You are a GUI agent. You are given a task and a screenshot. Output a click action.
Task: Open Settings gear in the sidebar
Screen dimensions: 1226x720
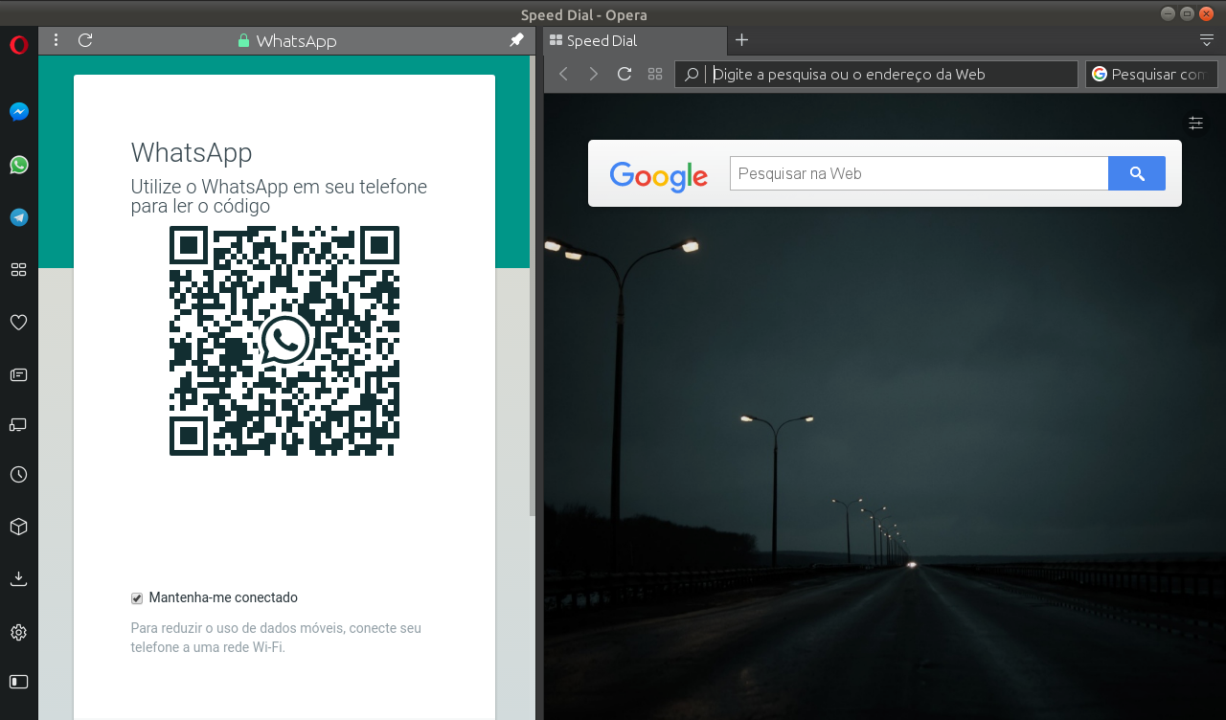(x=18, y=632)
